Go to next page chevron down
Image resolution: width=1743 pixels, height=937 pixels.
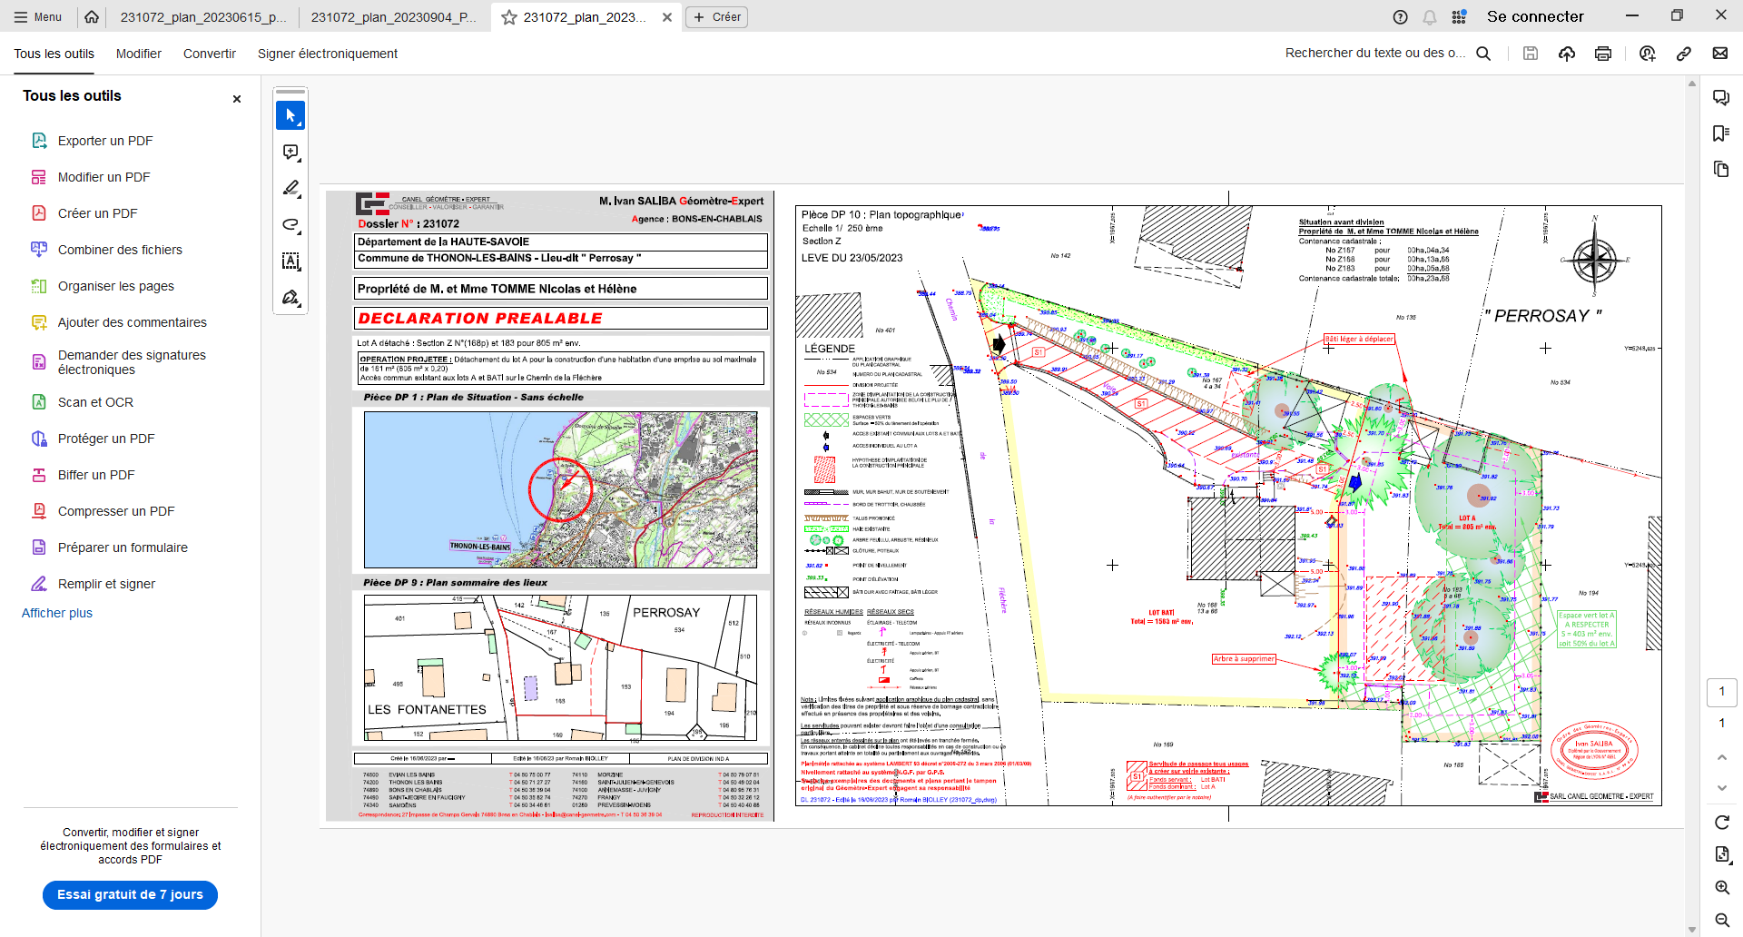coord(1721,787)
